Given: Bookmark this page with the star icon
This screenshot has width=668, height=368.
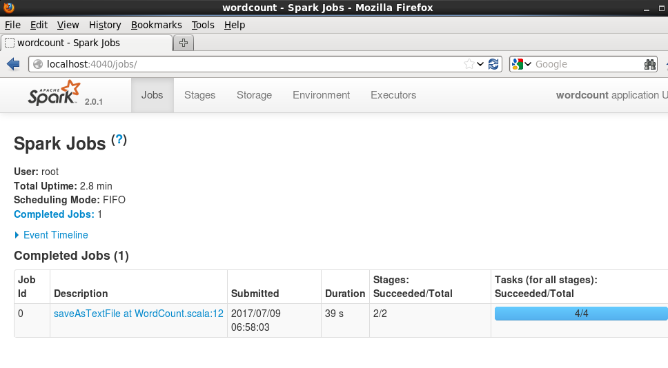Looking at the screenshot, I should tap(469, 64).
